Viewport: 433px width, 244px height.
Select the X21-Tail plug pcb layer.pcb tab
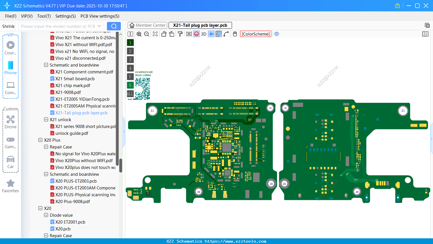pyautogui.click(x=200, y=25)
